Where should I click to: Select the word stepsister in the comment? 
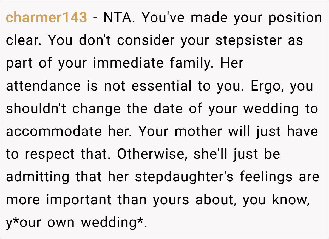248,41
